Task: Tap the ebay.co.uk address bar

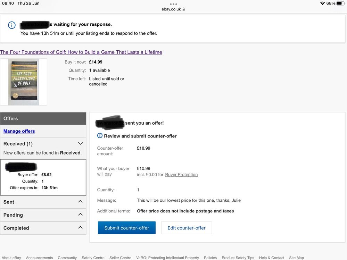Action: tap(173, 9)
